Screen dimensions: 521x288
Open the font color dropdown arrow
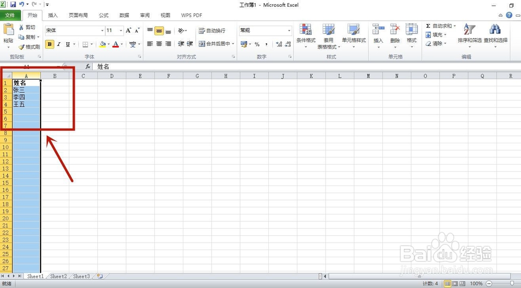click(x=121, y=44)
